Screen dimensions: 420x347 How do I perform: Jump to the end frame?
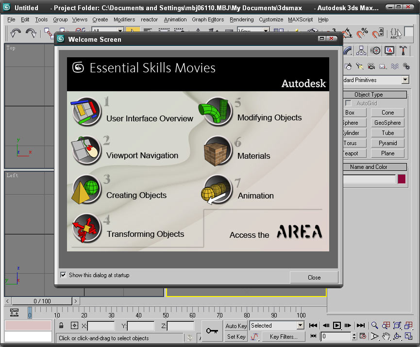click(361, 326)
